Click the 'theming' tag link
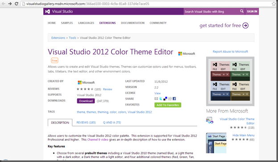The image size is (278, 162). pos(103,112)
